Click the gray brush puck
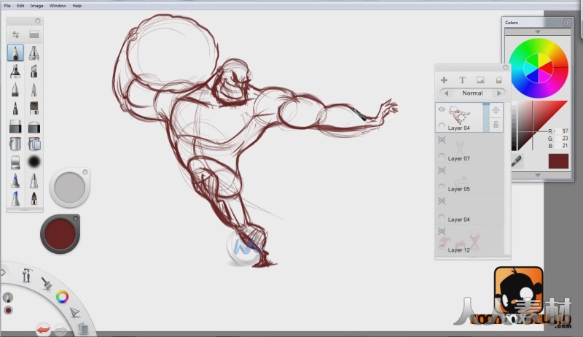This screenshot has width=583, height=337. (69, 187)
